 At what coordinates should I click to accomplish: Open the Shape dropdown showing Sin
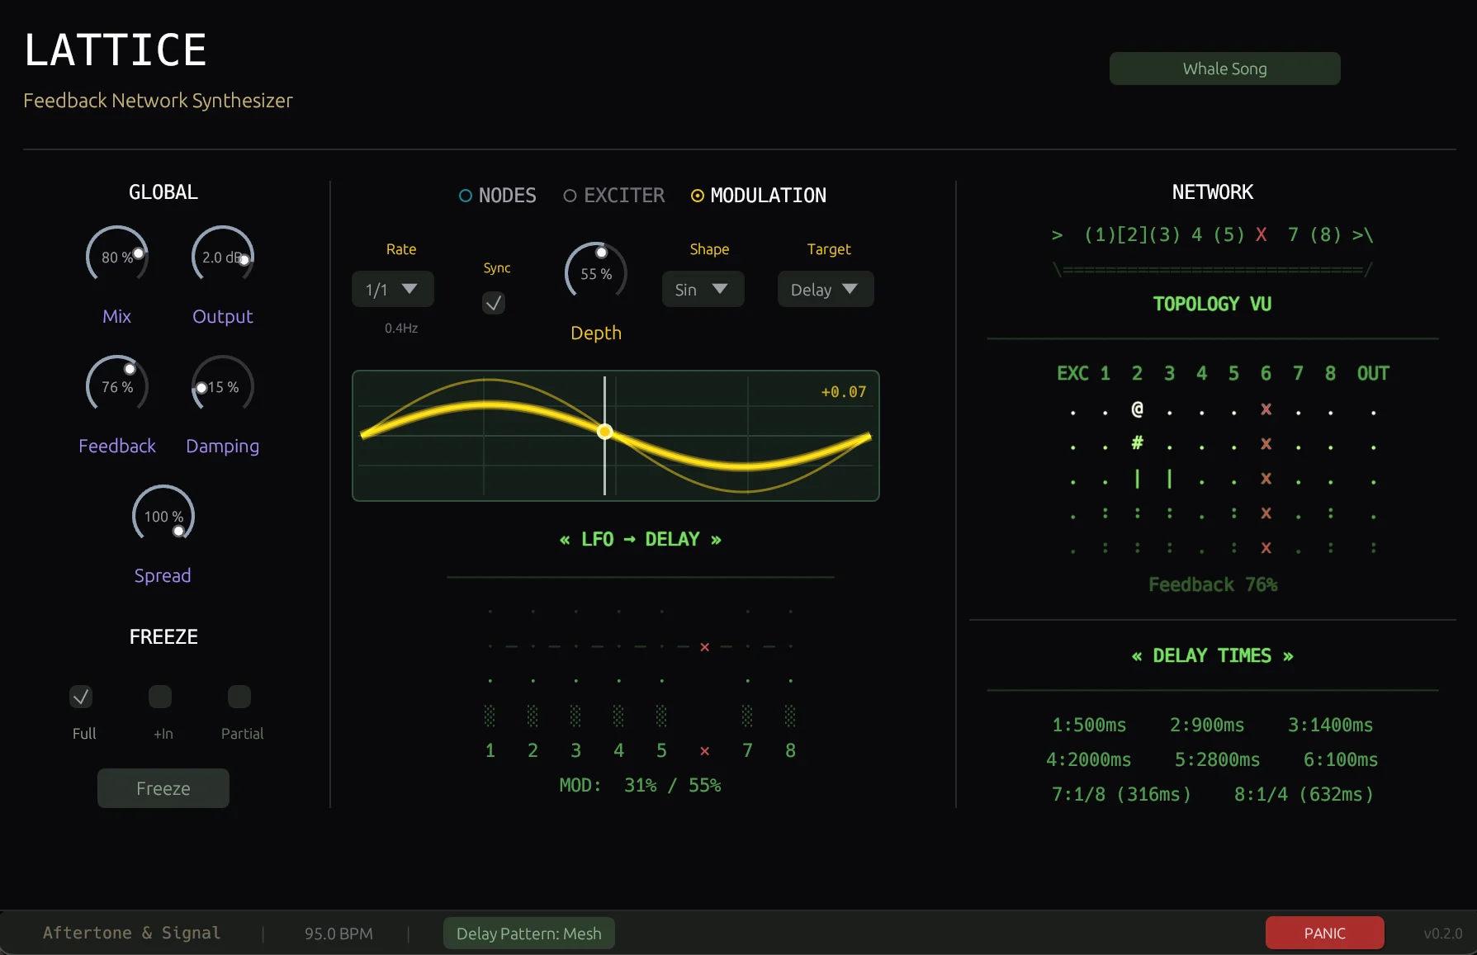click(x=703, y=289)
